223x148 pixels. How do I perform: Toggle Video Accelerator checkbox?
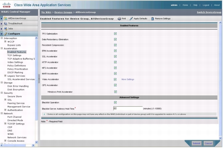point(115,79)
